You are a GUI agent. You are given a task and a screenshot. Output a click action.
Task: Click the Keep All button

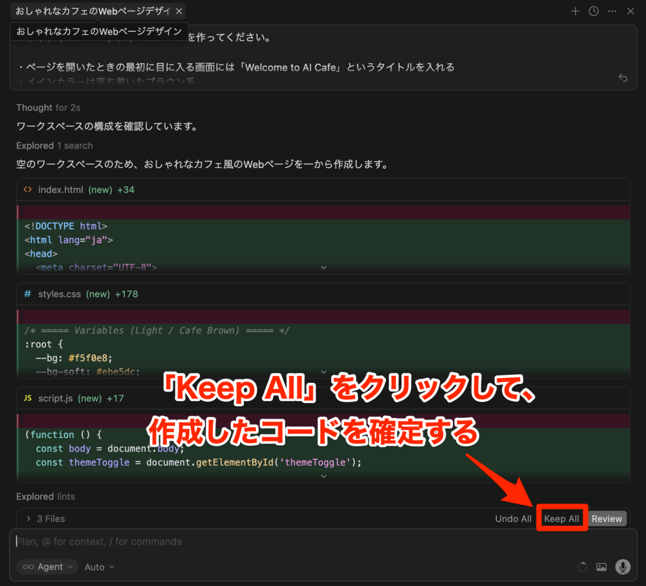pyautogui.click(x=561, y=518)
